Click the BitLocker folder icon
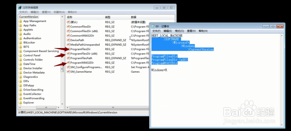 tap(20, 43)
